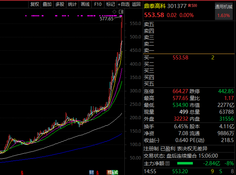Click the 交易状态 盘后连续撮合 status line
236x175 pixels.
181,156
